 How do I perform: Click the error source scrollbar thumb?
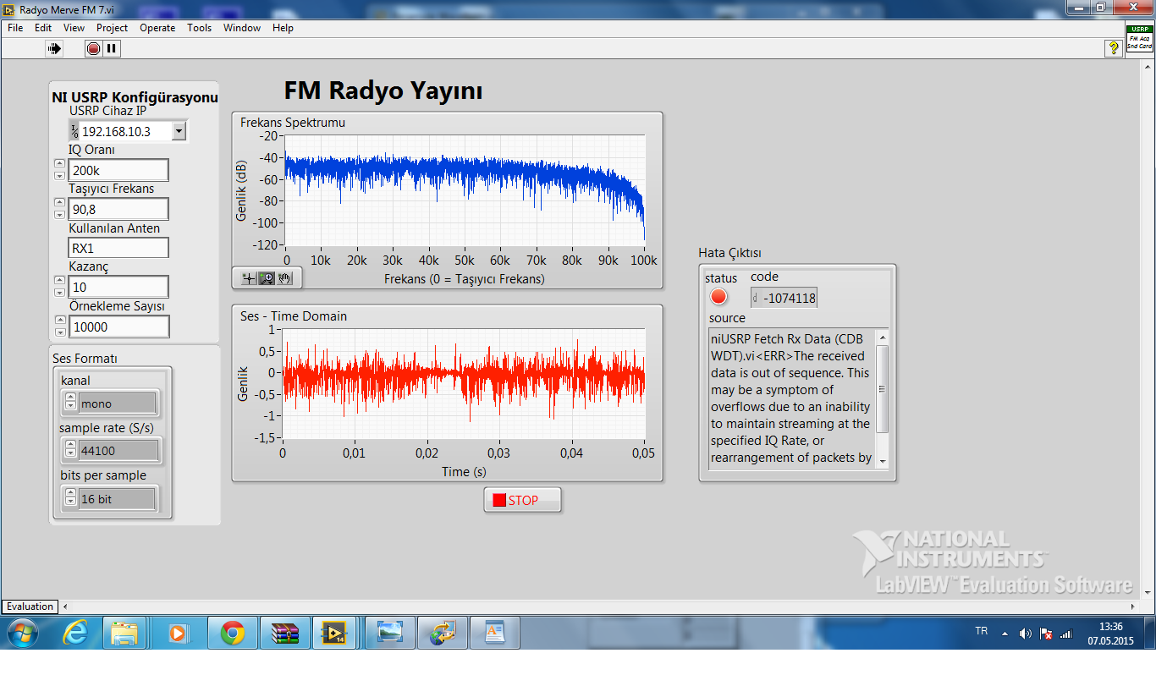coord(882,389)
